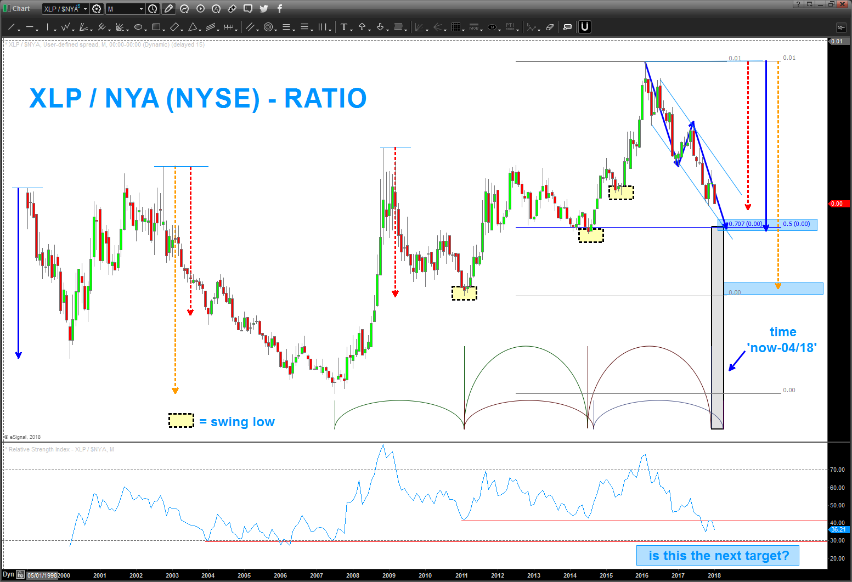Click the PTI tool icon
The image size is (852, 582).
pyautogui.click(x=510, y=27)
